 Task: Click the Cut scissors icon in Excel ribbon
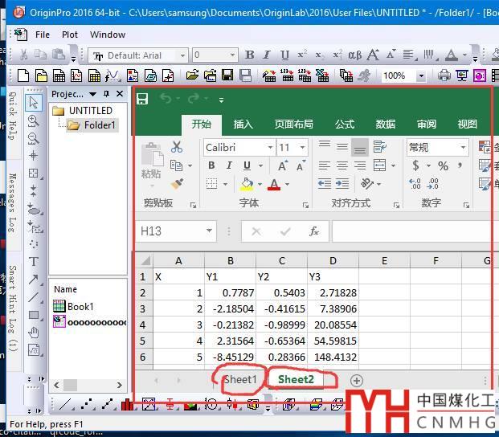point(177,147)
